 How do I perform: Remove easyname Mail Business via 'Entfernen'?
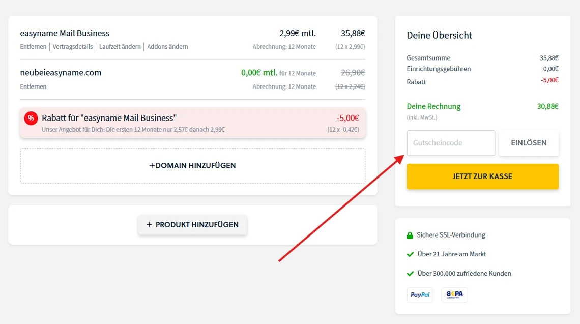33,46
